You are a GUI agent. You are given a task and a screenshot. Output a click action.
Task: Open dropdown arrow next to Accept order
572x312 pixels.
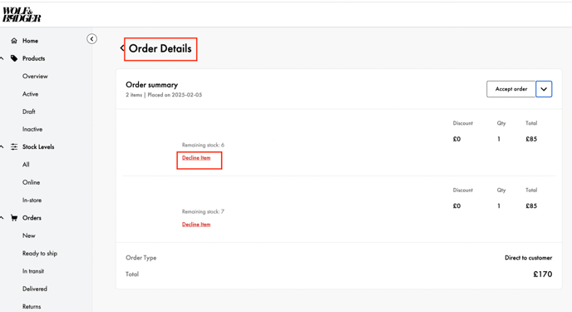click(x=544, y=89)
